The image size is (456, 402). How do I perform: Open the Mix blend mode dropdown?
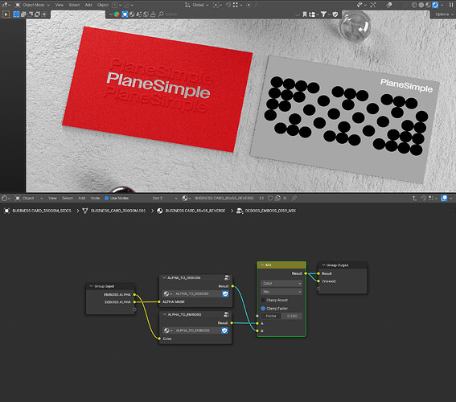[281, 292]
